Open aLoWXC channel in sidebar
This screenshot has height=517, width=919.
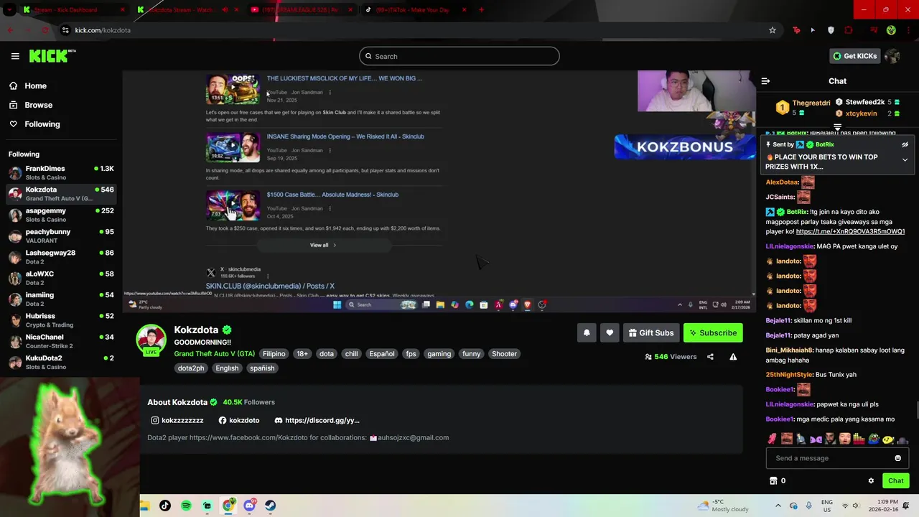61,278
